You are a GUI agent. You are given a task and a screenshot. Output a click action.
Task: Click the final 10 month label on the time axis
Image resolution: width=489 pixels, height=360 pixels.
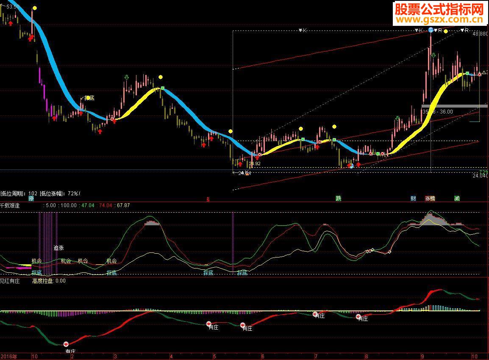pos(474,356)
